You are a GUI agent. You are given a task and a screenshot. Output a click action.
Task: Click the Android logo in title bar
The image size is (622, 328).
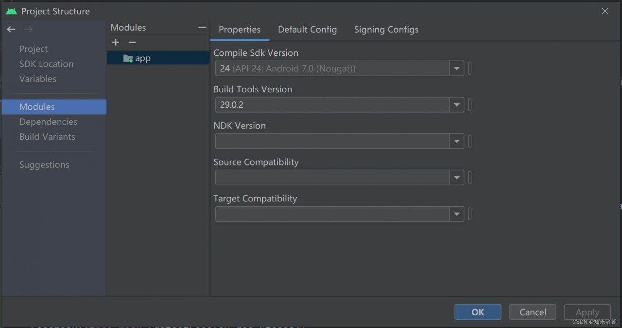11,11
